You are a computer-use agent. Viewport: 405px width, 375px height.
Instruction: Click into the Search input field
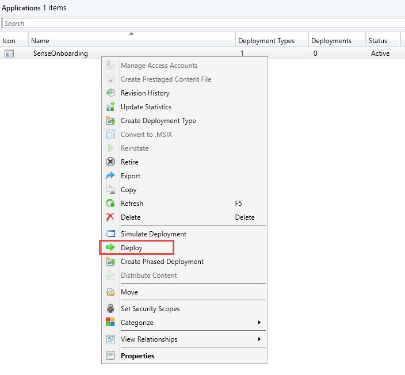[201, 24]
